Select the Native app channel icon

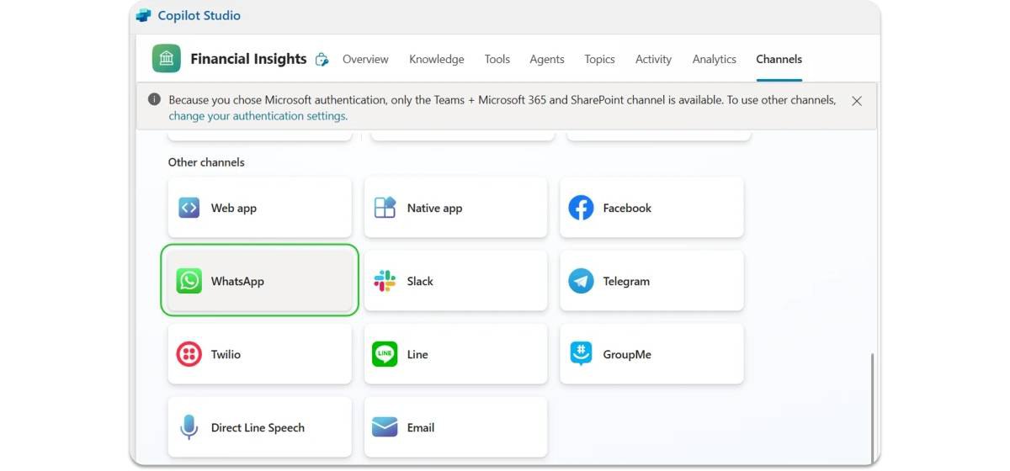(x=385, y=208)
